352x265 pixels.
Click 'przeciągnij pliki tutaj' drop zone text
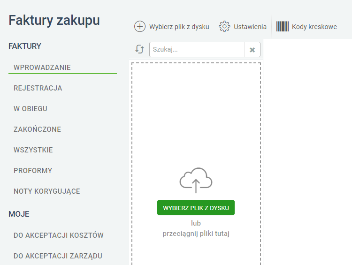[x=196, y=234]
